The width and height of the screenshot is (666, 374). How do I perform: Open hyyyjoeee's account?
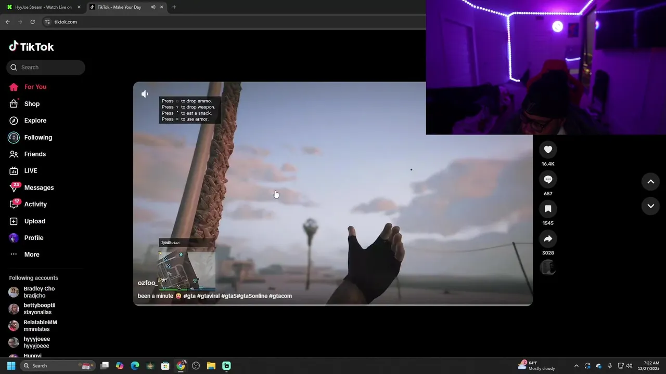coord(39,342)
